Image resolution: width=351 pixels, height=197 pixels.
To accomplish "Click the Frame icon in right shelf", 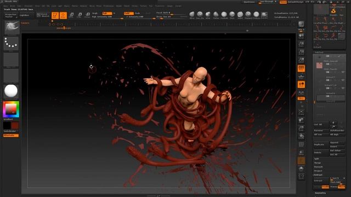I will [x=301, y=112].
